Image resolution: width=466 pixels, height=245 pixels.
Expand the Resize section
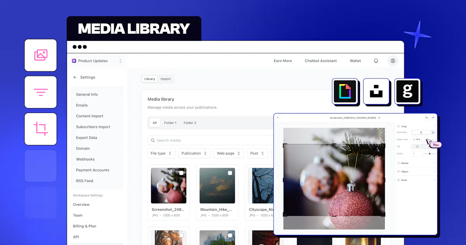[434, 163]
